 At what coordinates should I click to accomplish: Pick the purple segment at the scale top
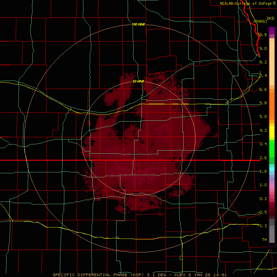[x=272, y=31]
